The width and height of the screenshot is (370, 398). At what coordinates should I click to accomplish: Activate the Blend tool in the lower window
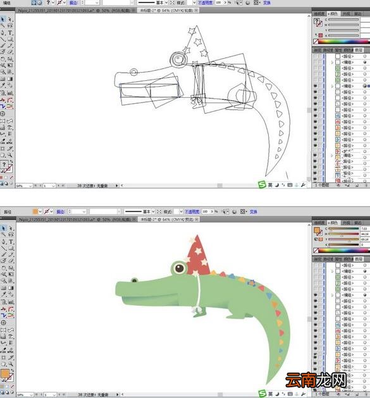pos(11,294)
